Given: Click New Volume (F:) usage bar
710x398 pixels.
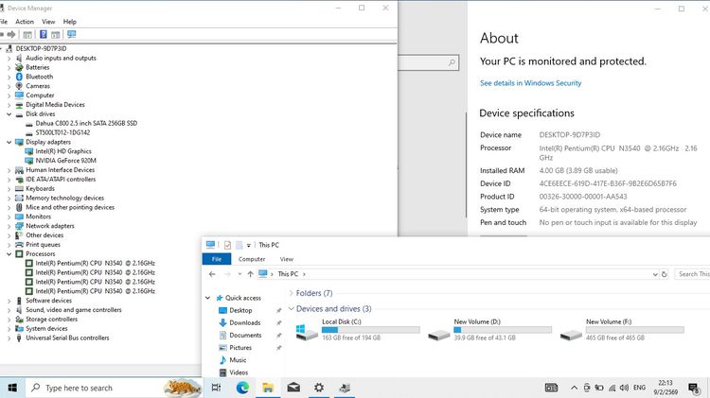Looking at the screenshot, I should click(x=635, y=330).
